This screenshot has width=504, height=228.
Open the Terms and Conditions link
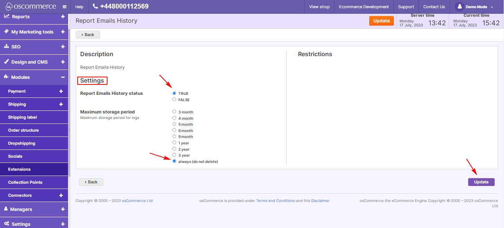click(x=276, y=200)
